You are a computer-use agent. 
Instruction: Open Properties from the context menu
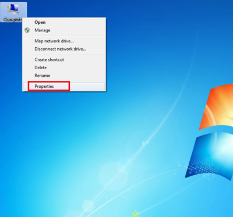tap(64, 86)
